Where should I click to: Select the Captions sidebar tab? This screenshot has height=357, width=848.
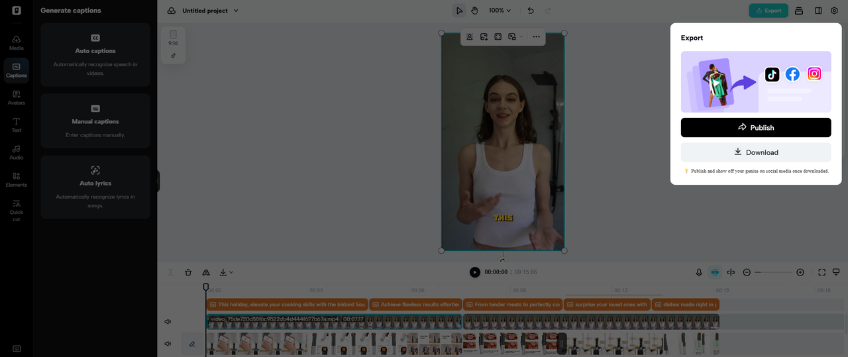[16, 70]
